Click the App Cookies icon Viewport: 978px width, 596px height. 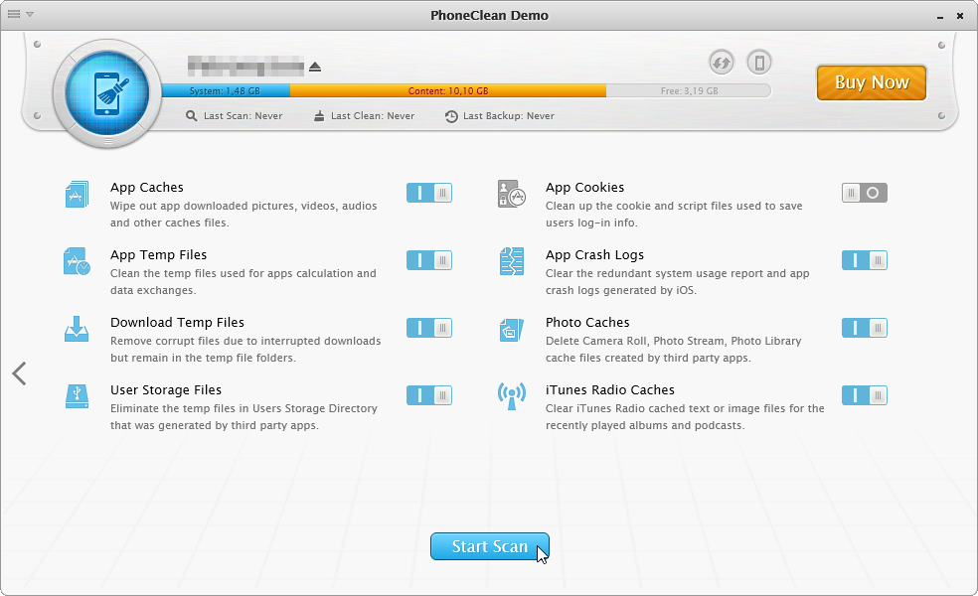[x=512, y=194]
